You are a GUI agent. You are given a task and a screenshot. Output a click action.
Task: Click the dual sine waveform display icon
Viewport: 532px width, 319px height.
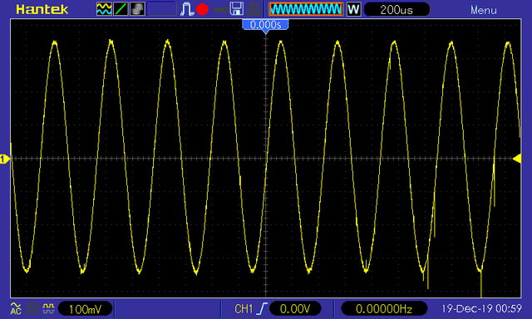click(x=104, y=9)
